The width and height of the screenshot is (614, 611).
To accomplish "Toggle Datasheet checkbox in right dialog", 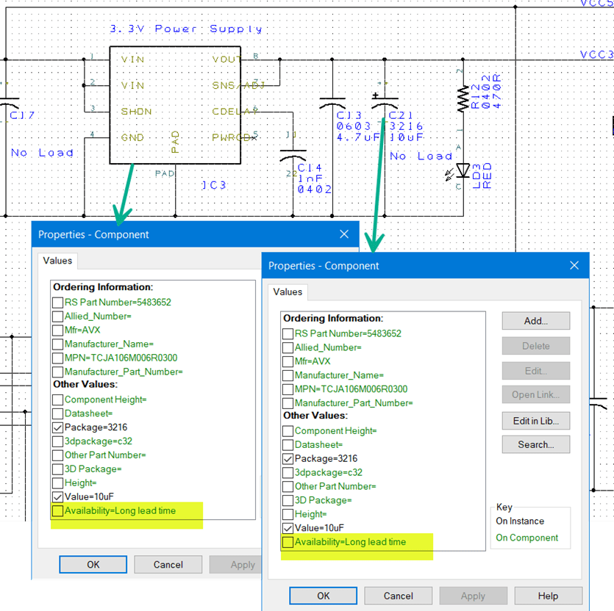I will click(288, 445).
